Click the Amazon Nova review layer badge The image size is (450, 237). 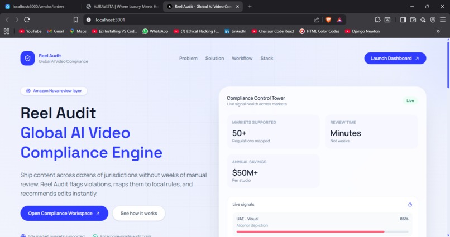54,91
